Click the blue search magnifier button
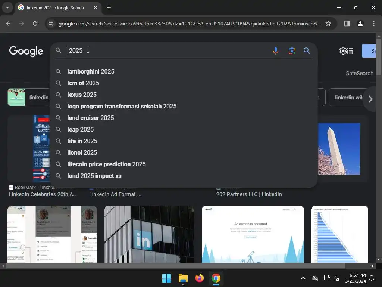This screenshot has width=382, height=287. [x=307, y=51]
